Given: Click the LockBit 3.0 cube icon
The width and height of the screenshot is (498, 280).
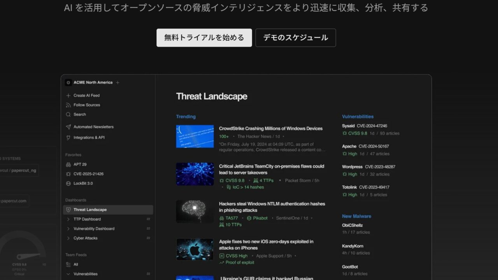Looking at the screenshot, I should 68,184.
